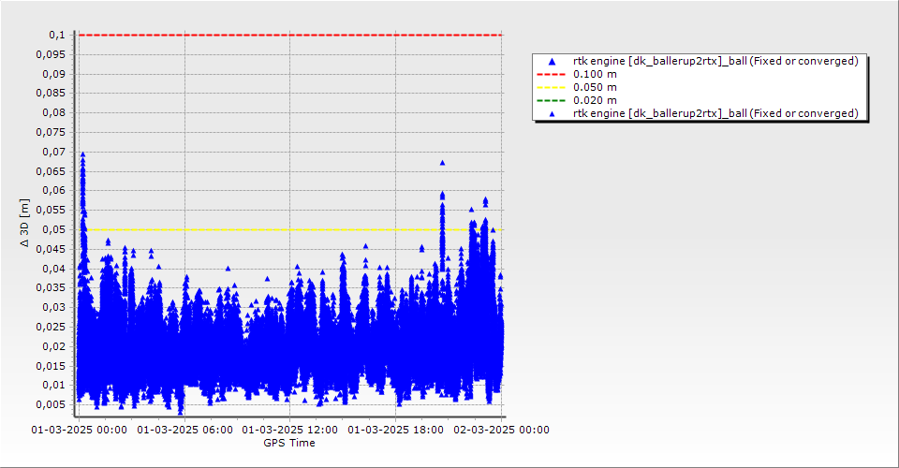Click the 0,065 y-axis value
Screen dimensions: 899x468
(x=51, y=171)
